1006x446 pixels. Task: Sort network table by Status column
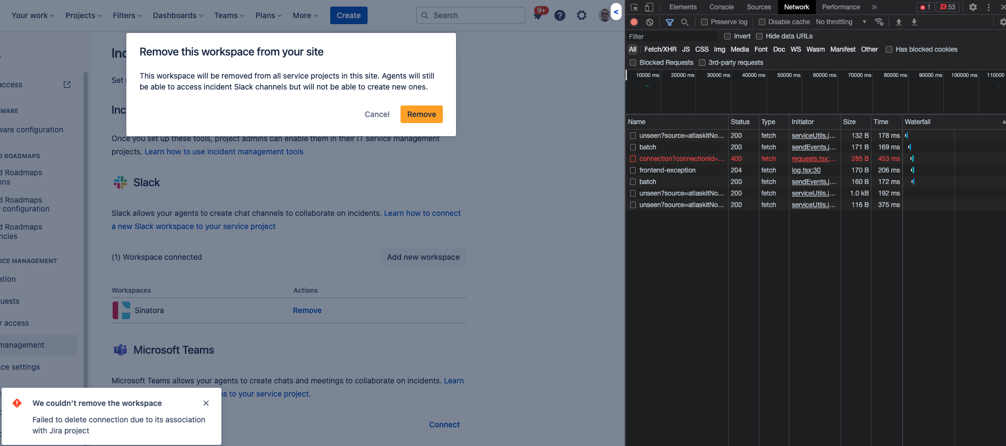tap(743, 122)
